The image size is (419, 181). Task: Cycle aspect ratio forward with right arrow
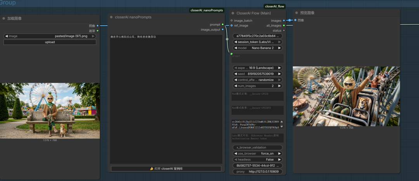click(279, 68)
